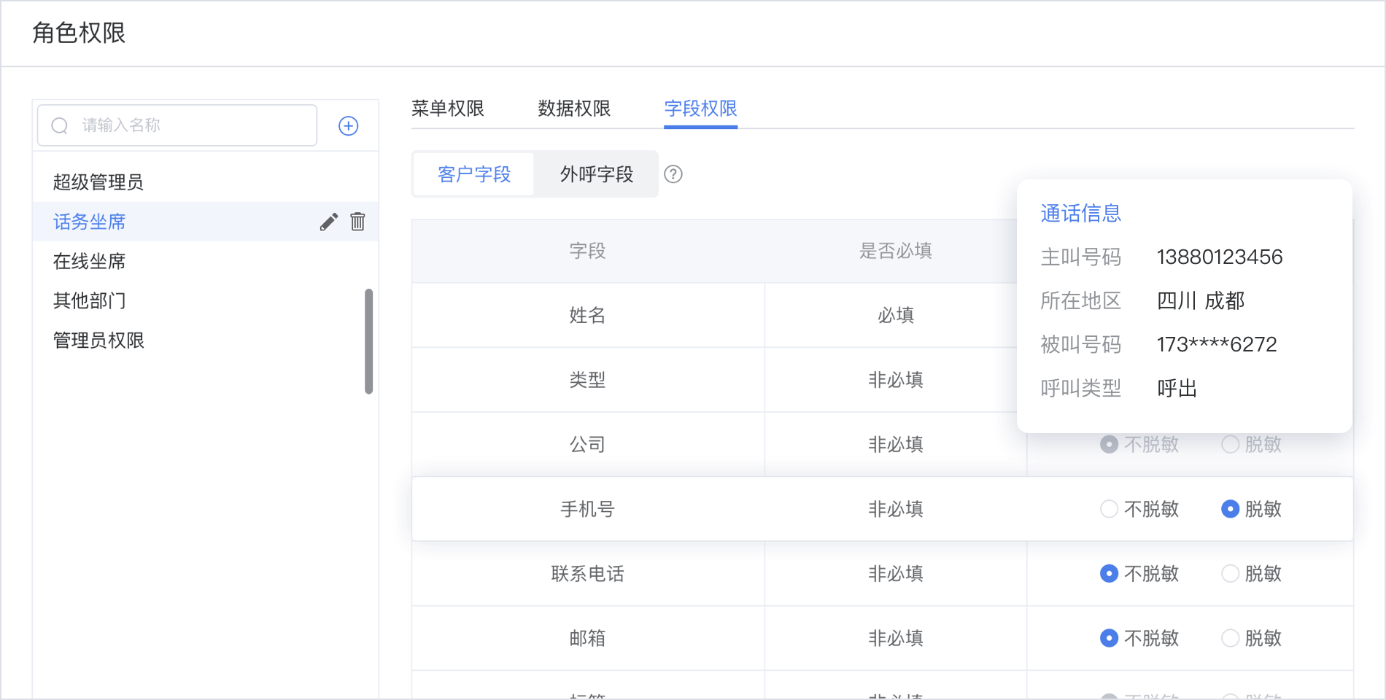Delete 话务坐席 role with trash icon
Screen dimensions: 1386x700
357,222
